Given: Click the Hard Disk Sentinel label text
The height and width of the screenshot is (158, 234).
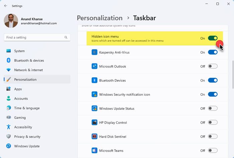Looking at the screenshot, I should [x=113, y=137].
